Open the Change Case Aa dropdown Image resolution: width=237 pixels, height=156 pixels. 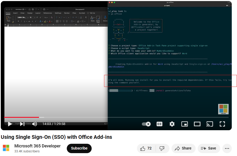[x=46, y=17]
